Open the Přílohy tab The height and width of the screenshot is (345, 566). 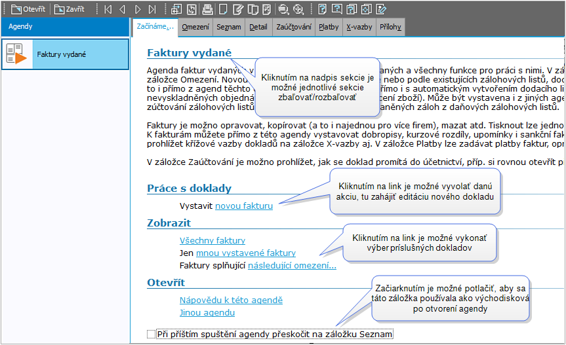click(391, 27)
